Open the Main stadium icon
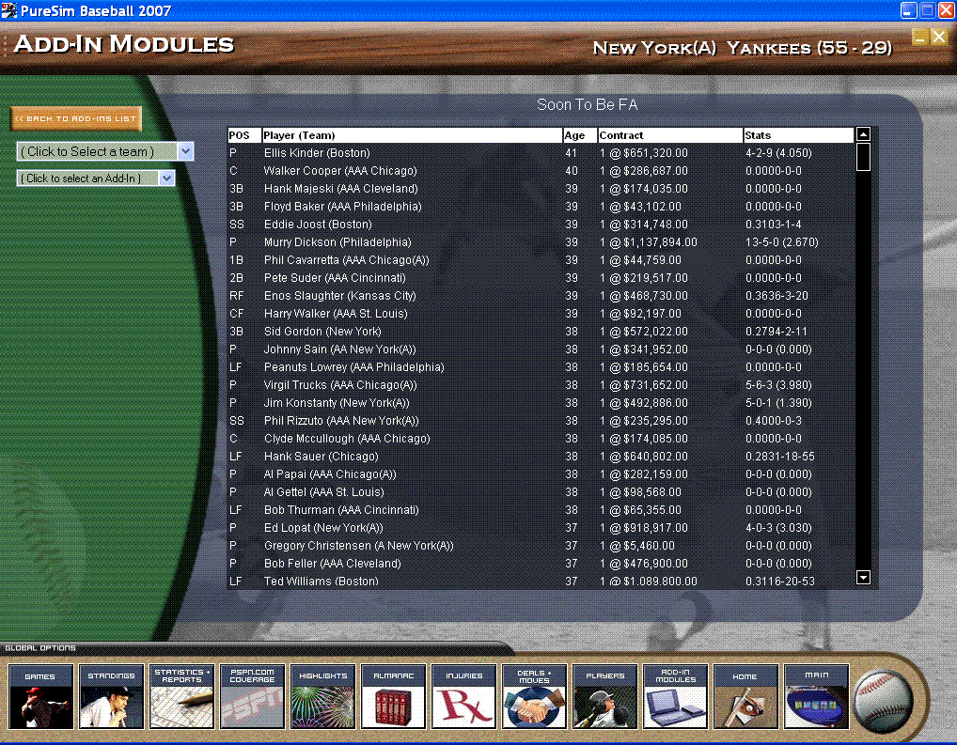The image size is (957, 745). point(817,697)
